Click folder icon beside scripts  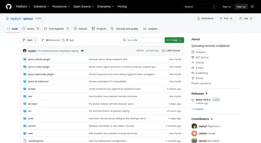coord(25,89)
